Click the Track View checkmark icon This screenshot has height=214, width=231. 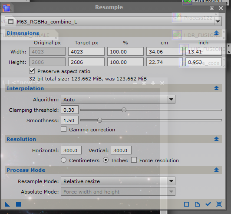(208, 204)
